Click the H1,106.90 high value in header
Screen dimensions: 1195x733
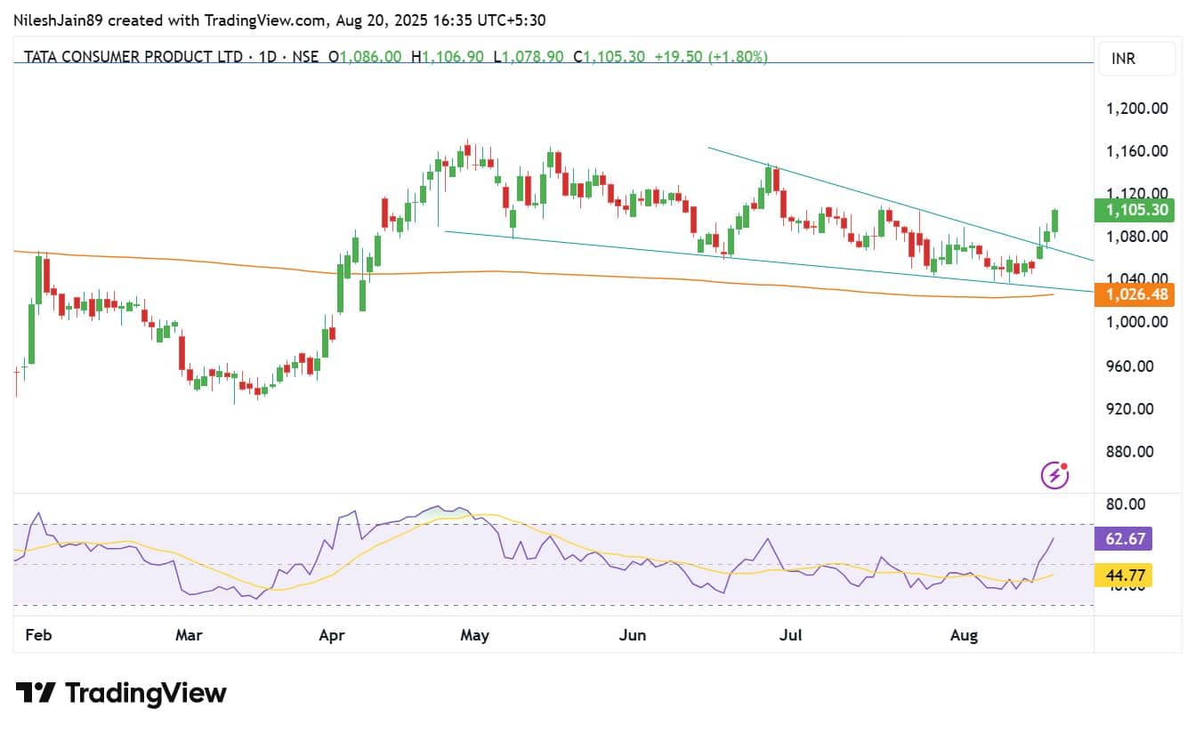click(x=448, y=57)
